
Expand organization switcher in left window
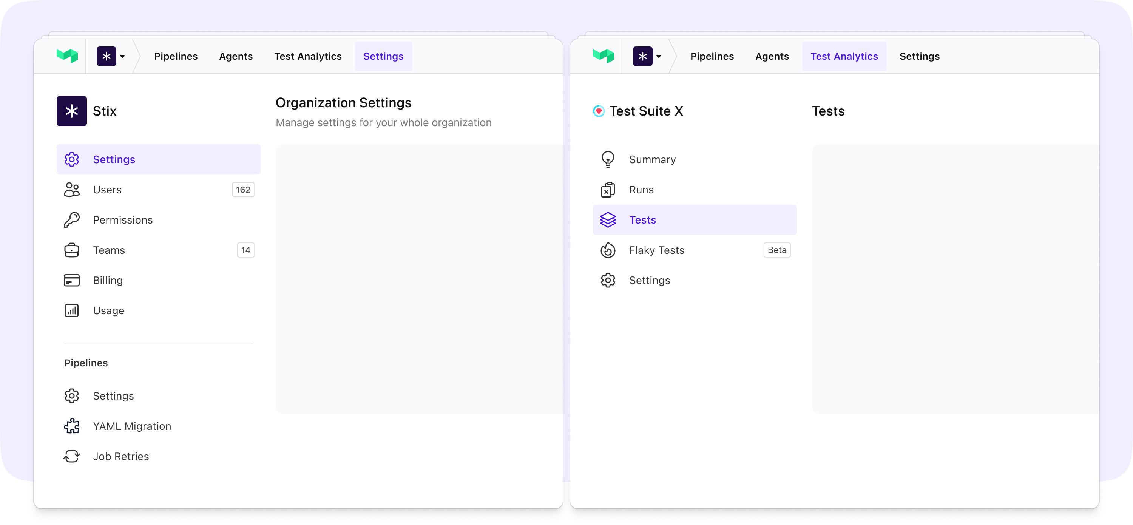(111, 56)
